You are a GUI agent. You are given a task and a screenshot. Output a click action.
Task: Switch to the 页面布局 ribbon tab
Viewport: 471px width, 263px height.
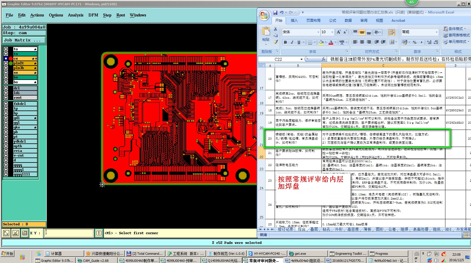pyautogui.click(x=313, y=21)
